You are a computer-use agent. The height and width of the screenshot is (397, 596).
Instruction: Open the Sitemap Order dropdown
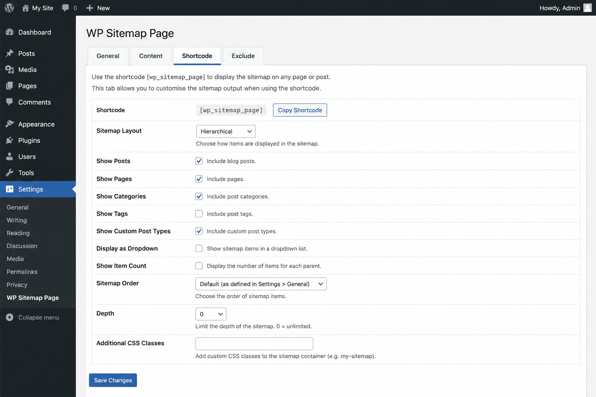click(x=261, y=284)
